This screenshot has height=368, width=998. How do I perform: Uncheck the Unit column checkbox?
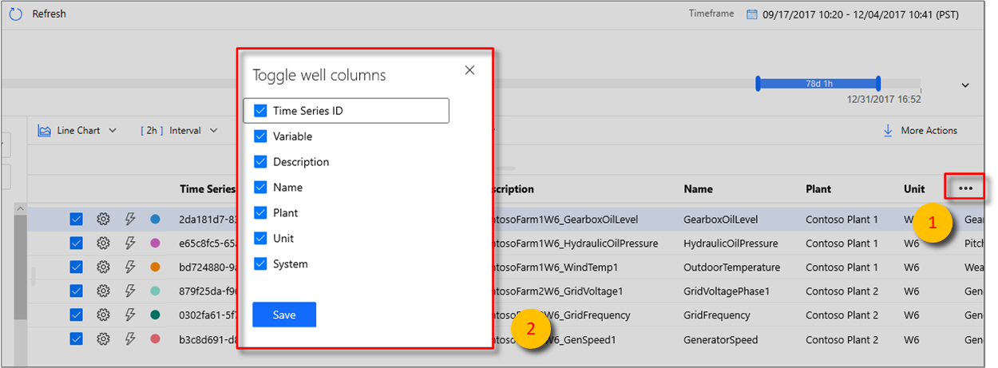click(x=259, y=239)
